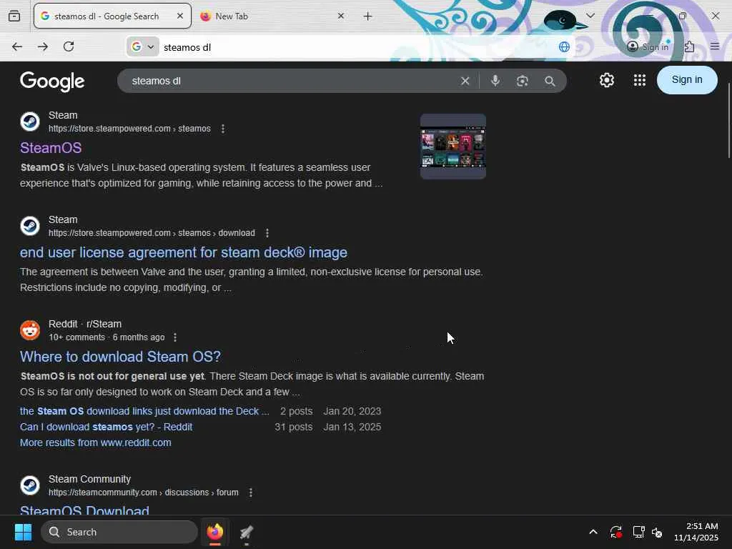This screenshot has height=549, width=732.
Task: Open more options for steamcommunity.com discussions result
Action: pyautogui.click(x=251, y=493)
